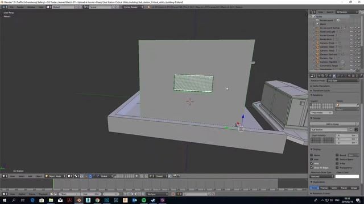Open the Global transform orientation dropdown
364x204 pixels.
[106, 176]
